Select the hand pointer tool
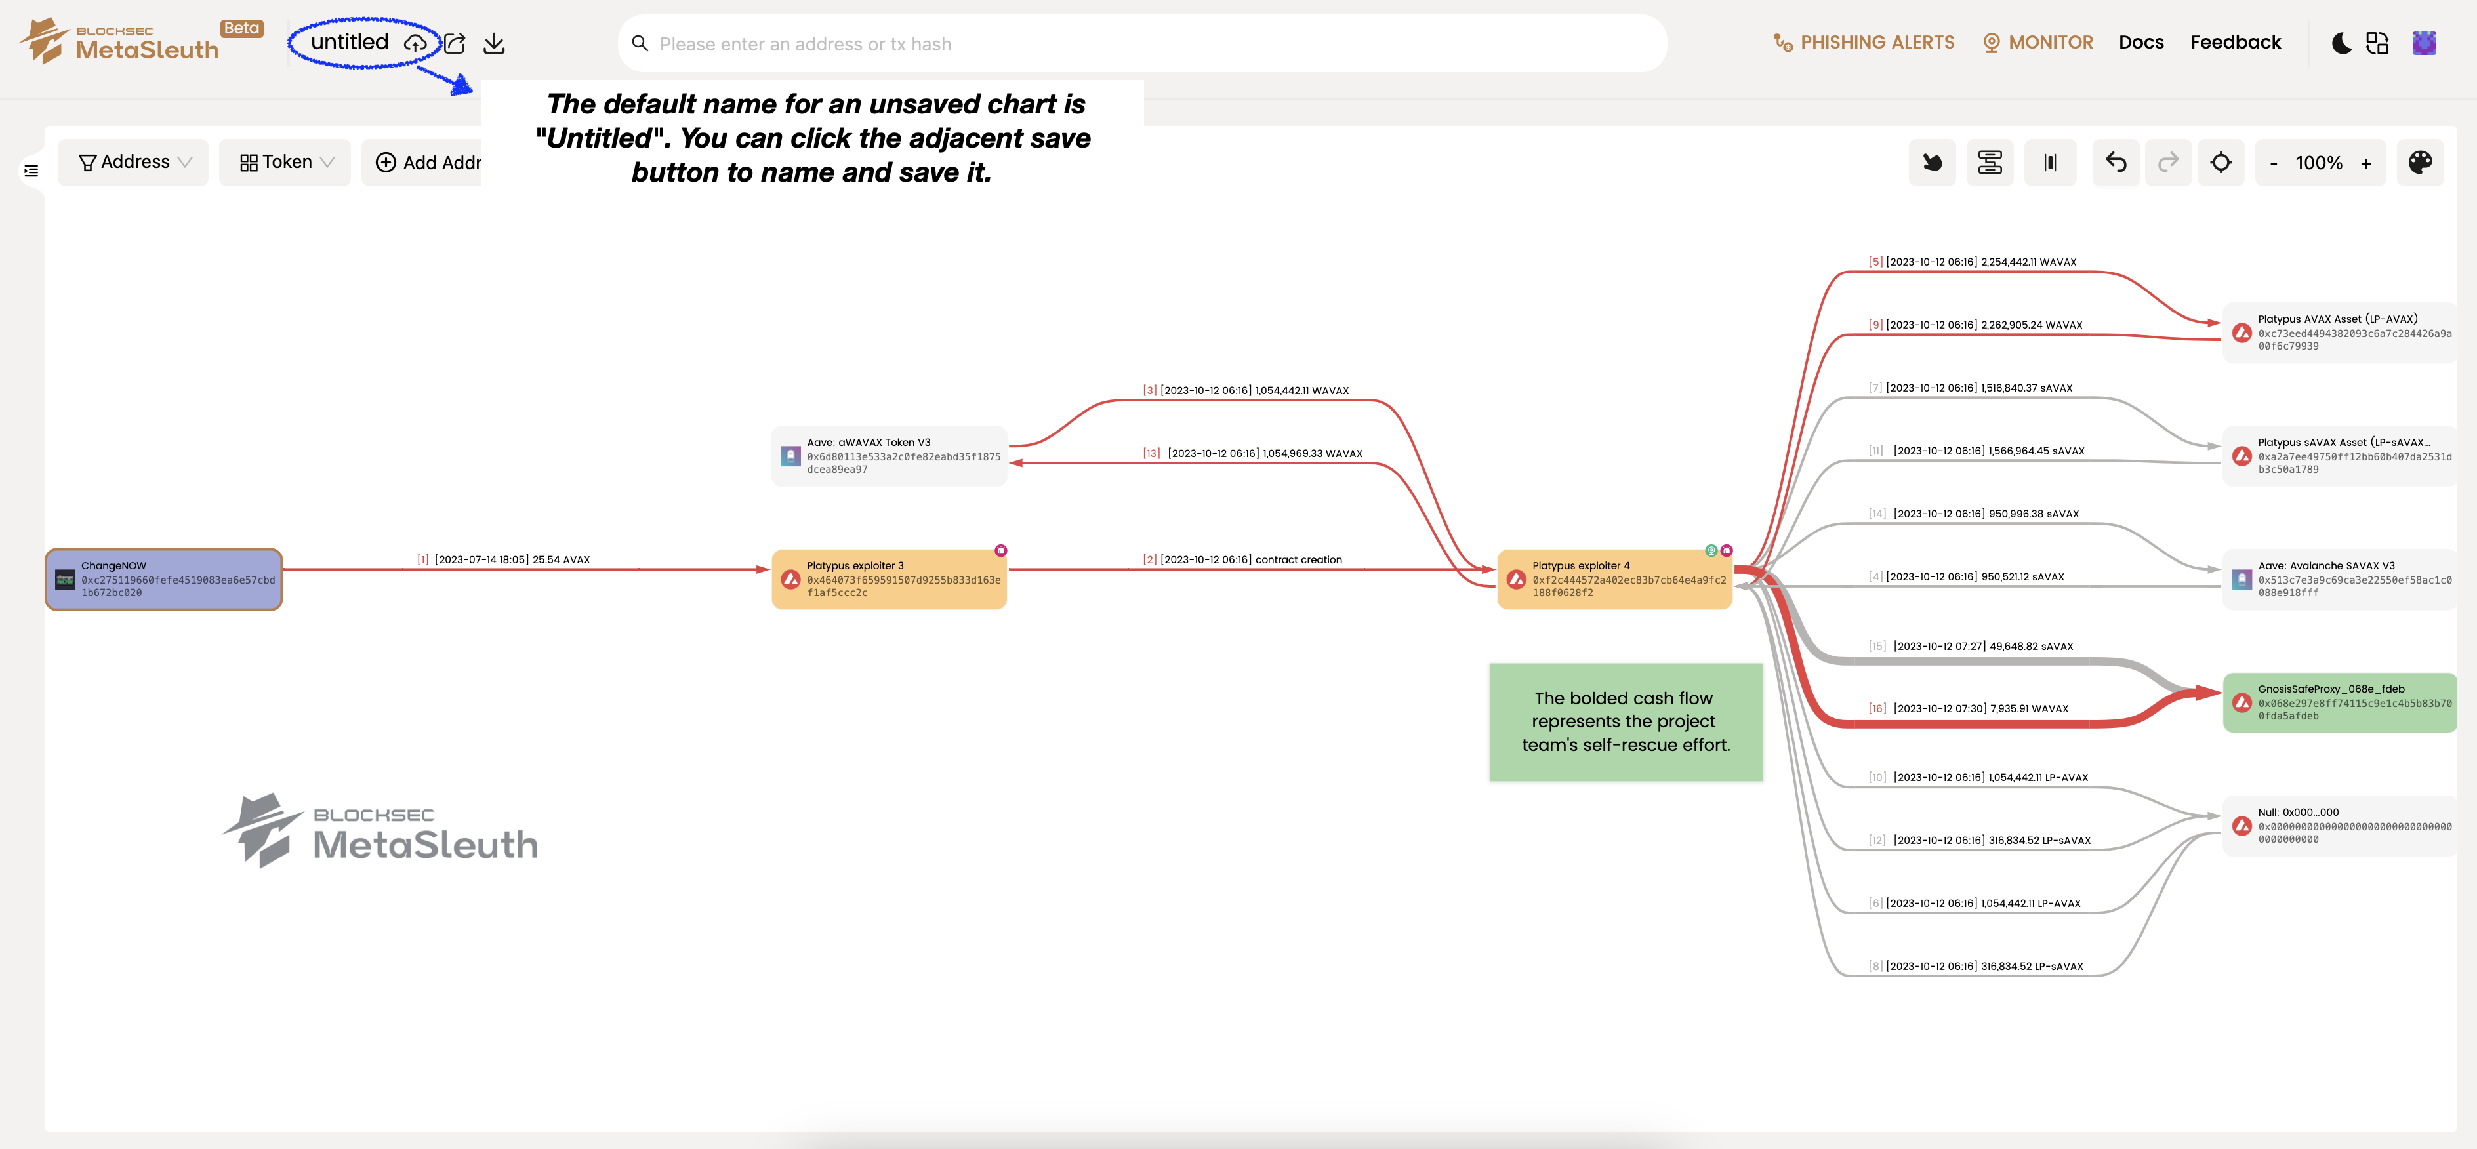The image size is (2477, 1149). click(x=1932, y=163)
